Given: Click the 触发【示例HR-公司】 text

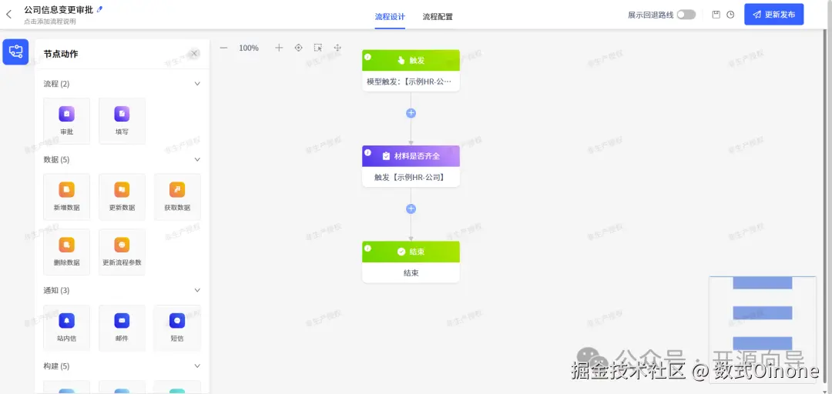Looking at the screenshot, I should tap(410, 177).
